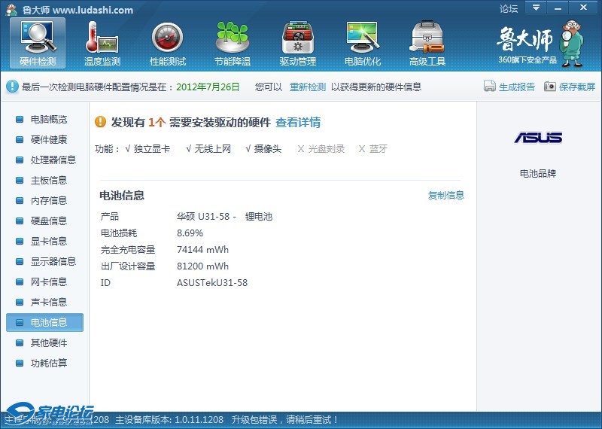Image resolution: width=602 pixels, height=429 pixels.
Task: Click the blue info icon beside 最后一次检测
Action: click(x=12, y=86)
